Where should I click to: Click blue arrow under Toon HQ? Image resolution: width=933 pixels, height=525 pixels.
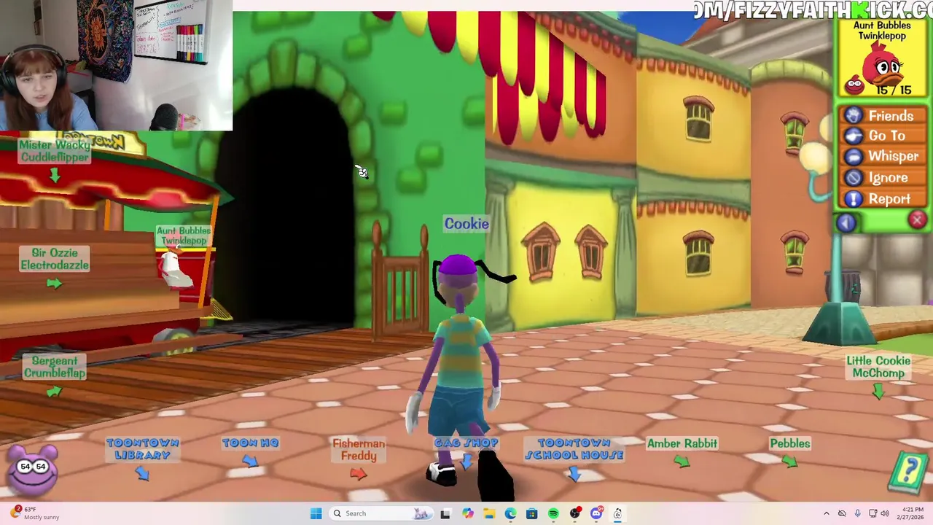pos(250,461)
